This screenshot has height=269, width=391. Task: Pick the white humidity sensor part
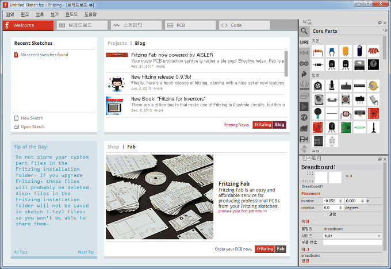[332, 141]
